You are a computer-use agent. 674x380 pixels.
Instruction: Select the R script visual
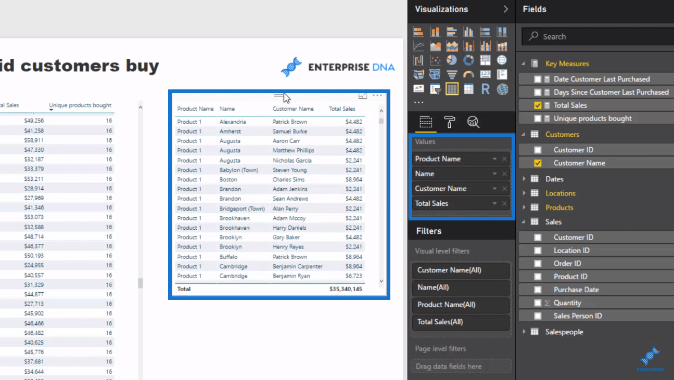click(x=485, y=89)
